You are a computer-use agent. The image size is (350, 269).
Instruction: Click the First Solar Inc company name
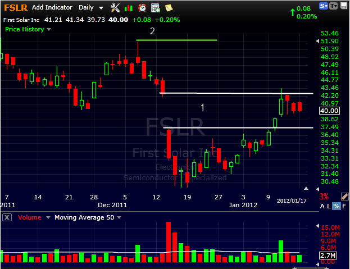(21, 20)
